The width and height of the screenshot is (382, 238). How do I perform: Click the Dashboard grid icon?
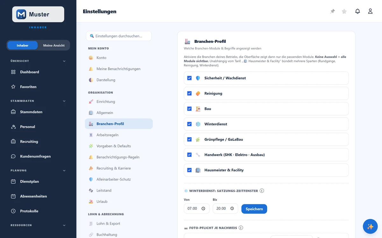pos(13,72)
